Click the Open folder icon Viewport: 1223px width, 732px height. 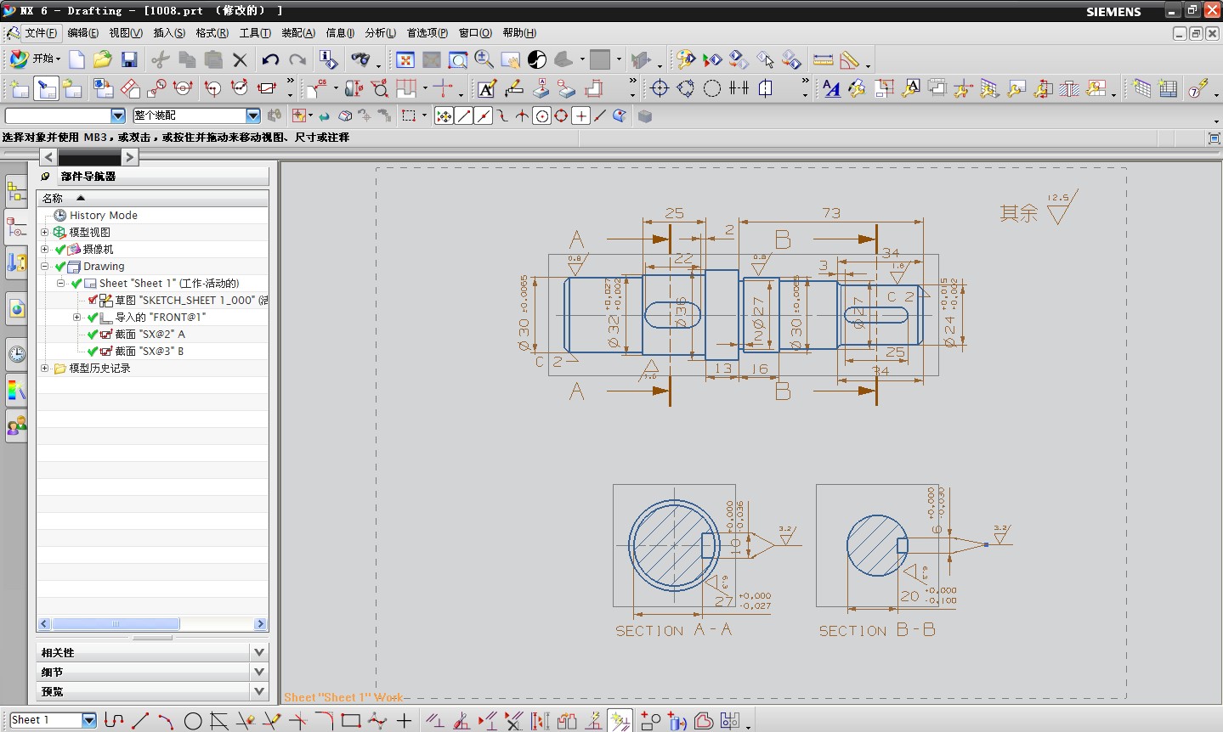pos(103,59)
